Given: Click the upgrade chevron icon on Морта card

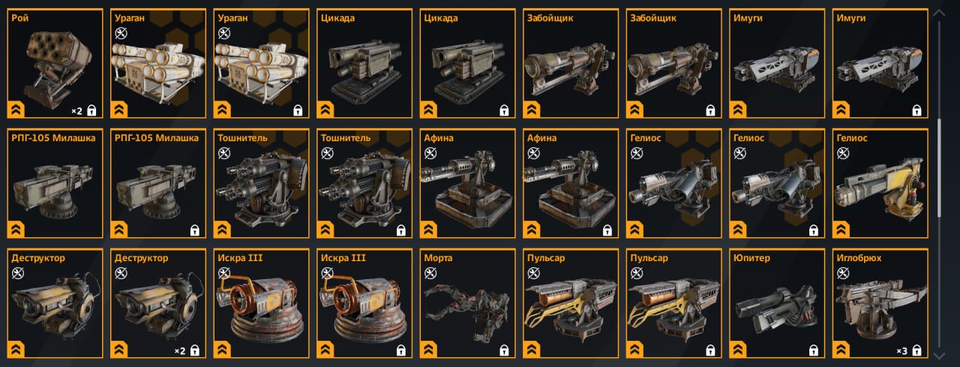Looking at the screenshot, I should pos(429,350).
